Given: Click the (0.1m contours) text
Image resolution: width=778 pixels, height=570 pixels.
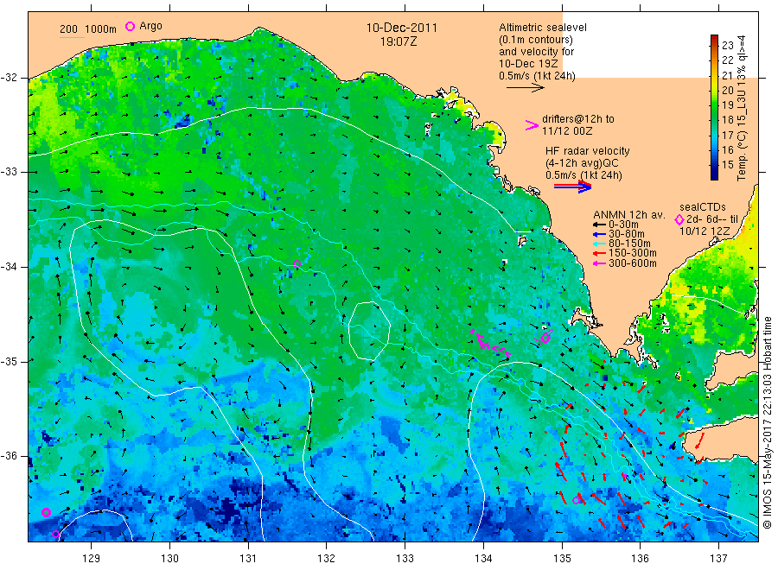Looking at the screenshot, I should click(x=536, y=40).
